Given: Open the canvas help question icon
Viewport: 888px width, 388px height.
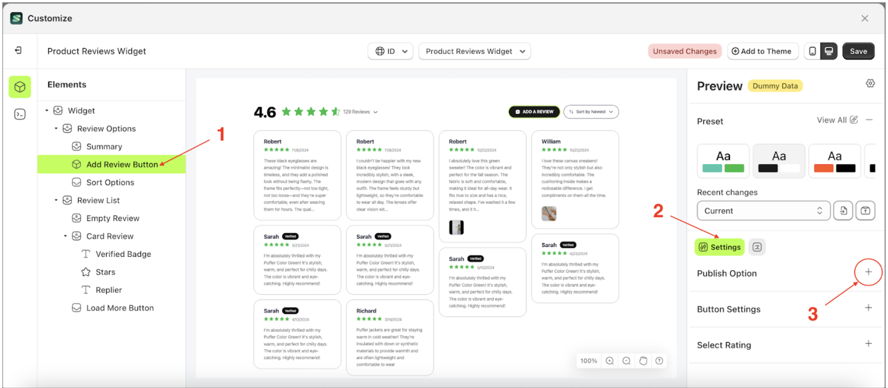Looking at the screenshot, I should point(659,361).
